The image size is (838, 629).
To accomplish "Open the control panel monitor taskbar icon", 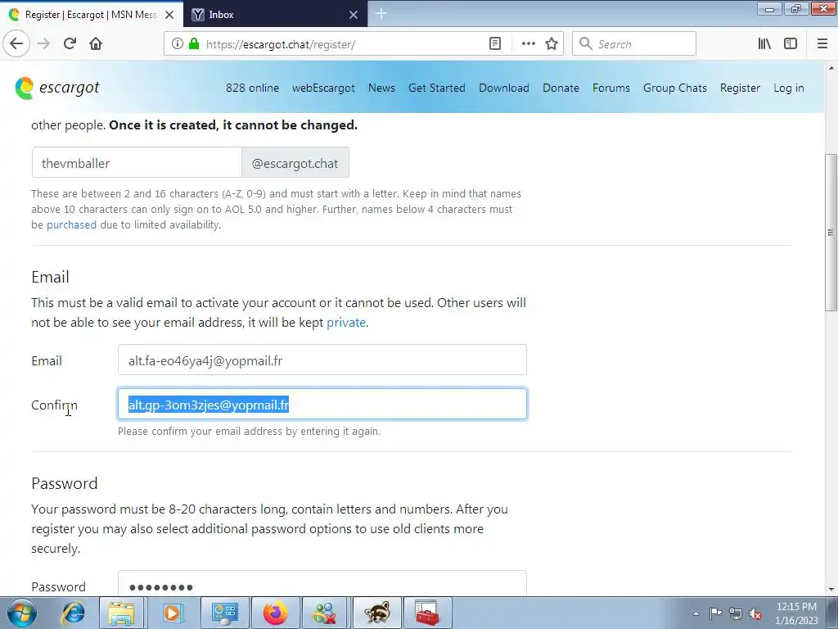I will coord(224,613).
